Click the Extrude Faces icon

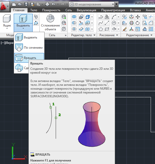(x=88, y=23)
